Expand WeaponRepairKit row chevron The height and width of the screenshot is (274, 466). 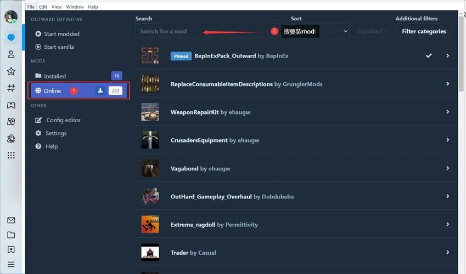447,112
